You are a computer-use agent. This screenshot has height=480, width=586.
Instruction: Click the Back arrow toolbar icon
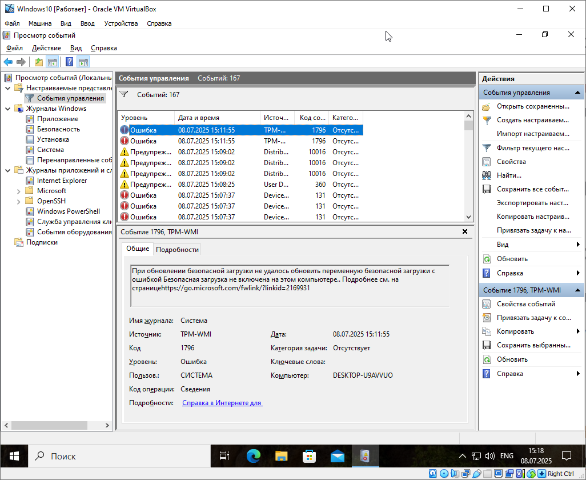click(8, 62)
